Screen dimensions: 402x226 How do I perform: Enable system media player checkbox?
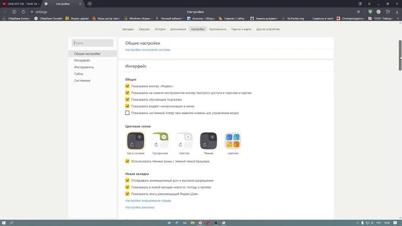[127, 113]
